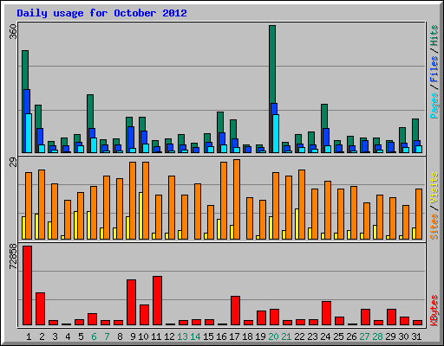Click the orange sites bar for day 17
This screenshot has height=346, width=444.
(x=237, y=199)
